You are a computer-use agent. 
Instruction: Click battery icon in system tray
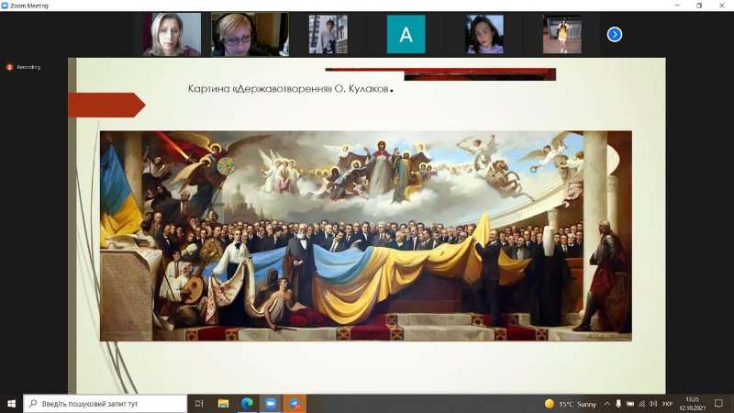pos(630,404)
